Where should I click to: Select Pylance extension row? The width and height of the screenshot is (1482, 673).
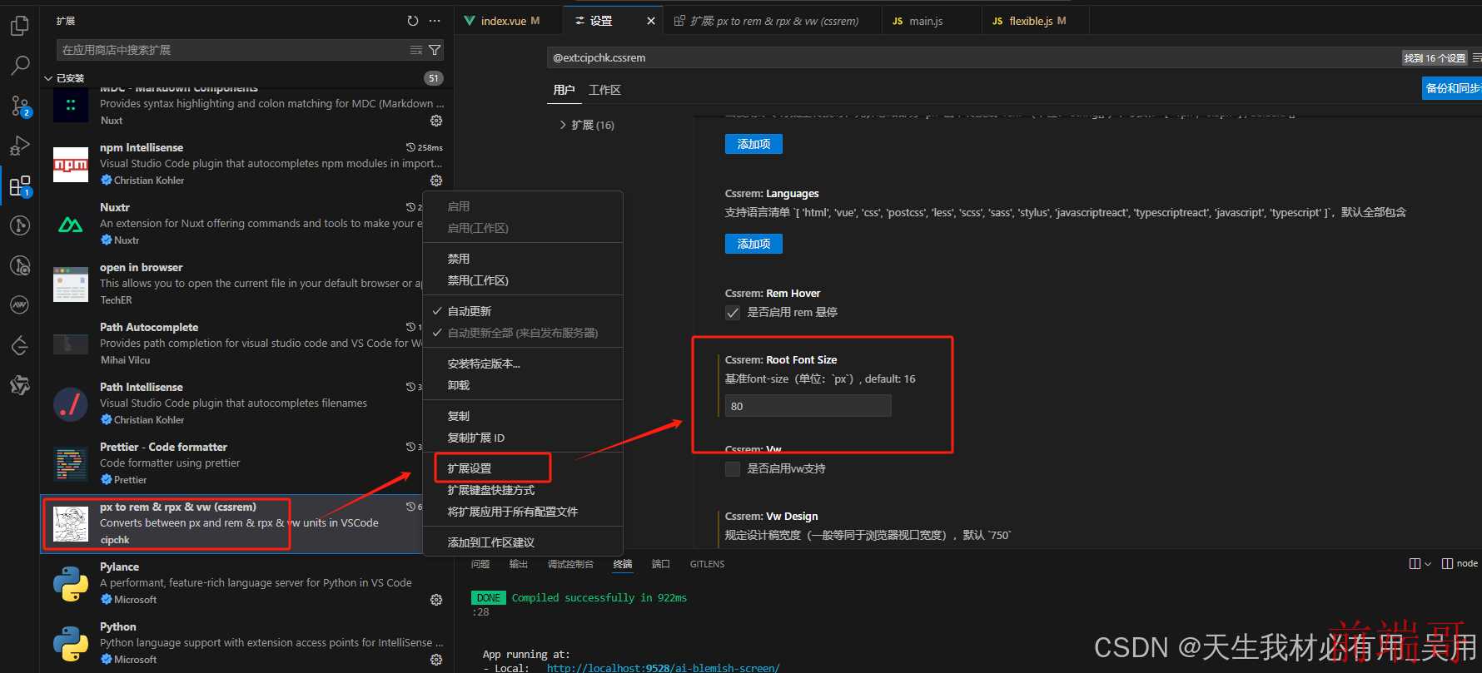246,583
